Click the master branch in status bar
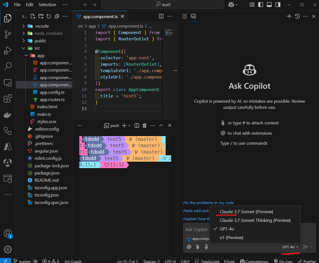 [22, 261]
